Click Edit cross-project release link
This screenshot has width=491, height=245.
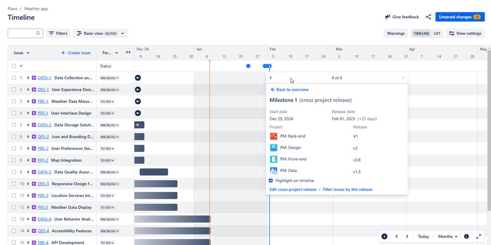coord(293,190)
